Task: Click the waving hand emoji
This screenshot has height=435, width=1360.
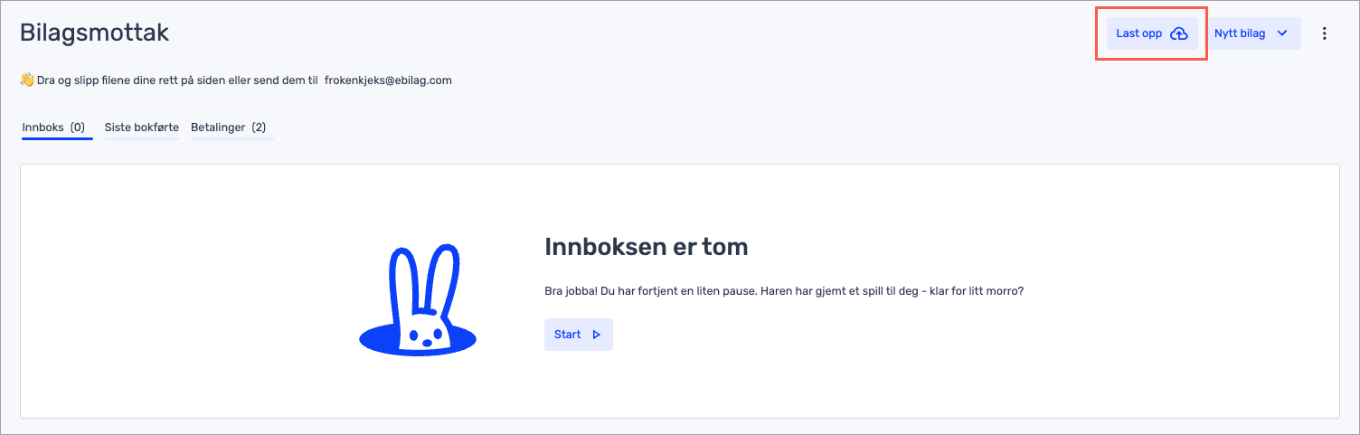Action: pyautogui.click(x=27, y=80)
